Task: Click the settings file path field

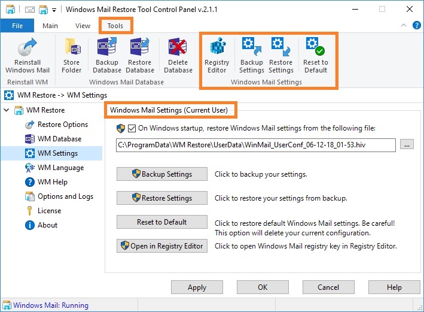Action: tap(256, 145)
